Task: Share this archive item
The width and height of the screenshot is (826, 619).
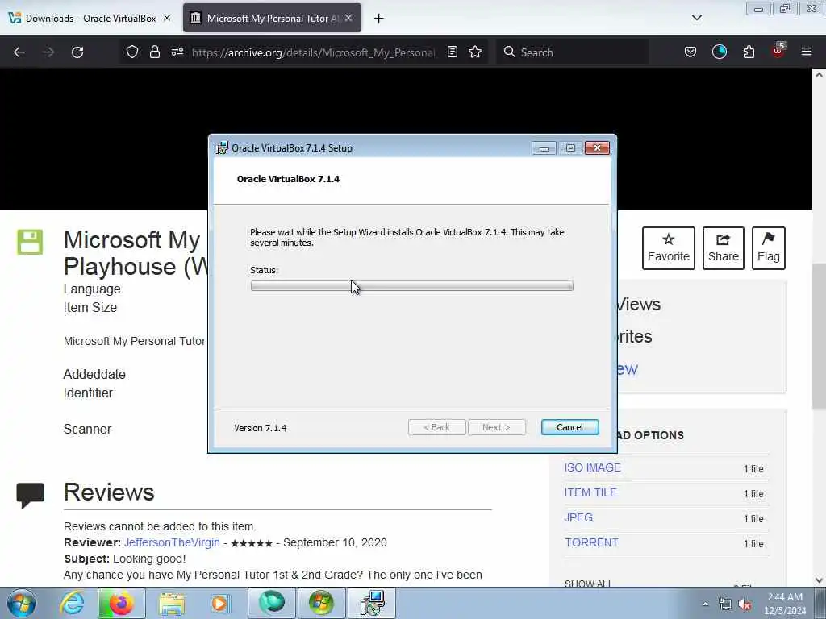Action: click(724, 248)
